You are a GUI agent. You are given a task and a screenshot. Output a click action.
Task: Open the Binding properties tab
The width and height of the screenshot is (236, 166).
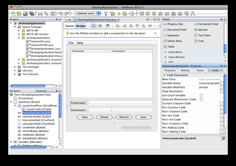185,70
